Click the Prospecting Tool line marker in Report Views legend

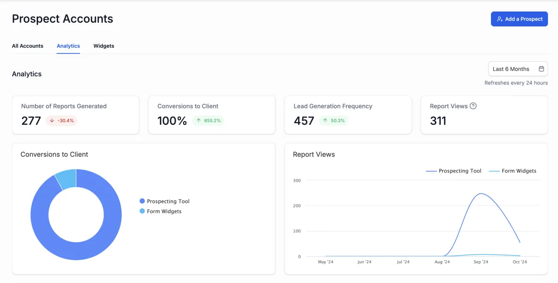point(431,171)
